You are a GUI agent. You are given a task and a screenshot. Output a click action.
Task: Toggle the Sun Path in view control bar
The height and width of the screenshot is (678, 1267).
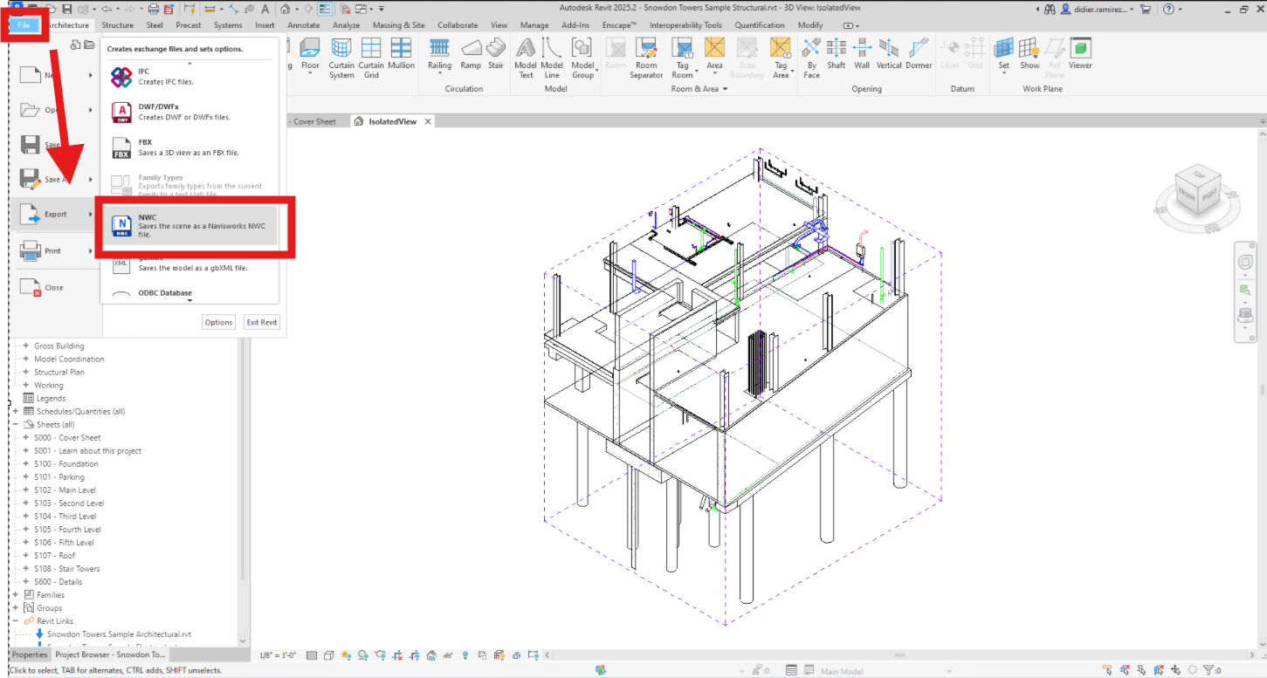tap(345, 656)
